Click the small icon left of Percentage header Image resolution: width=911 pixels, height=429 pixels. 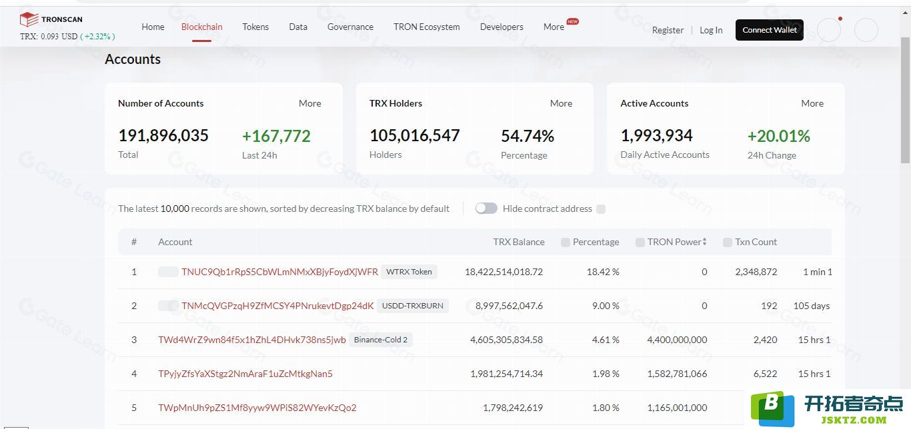566,242
